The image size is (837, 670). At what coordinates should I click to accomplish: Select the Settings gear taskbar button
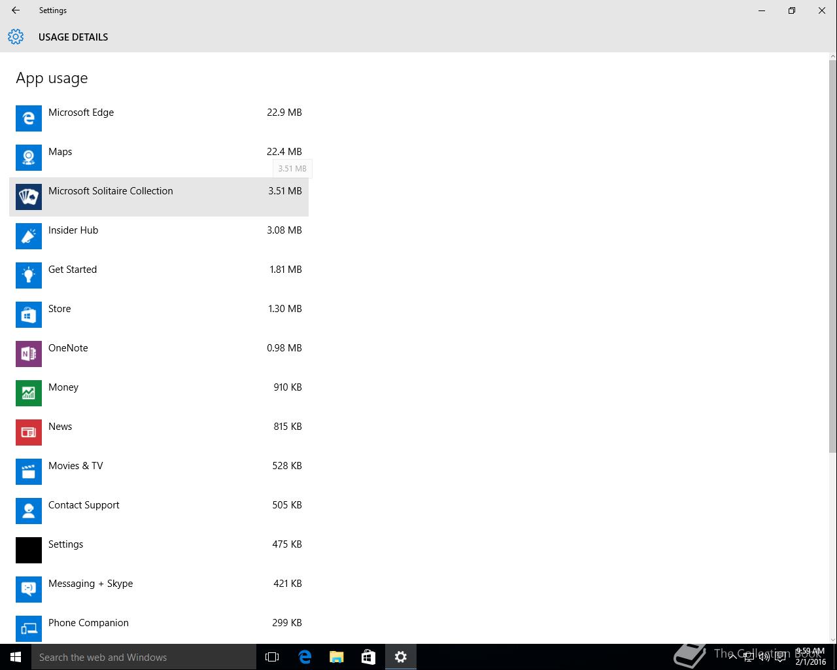pyautogui.click(x=401, y=657)
